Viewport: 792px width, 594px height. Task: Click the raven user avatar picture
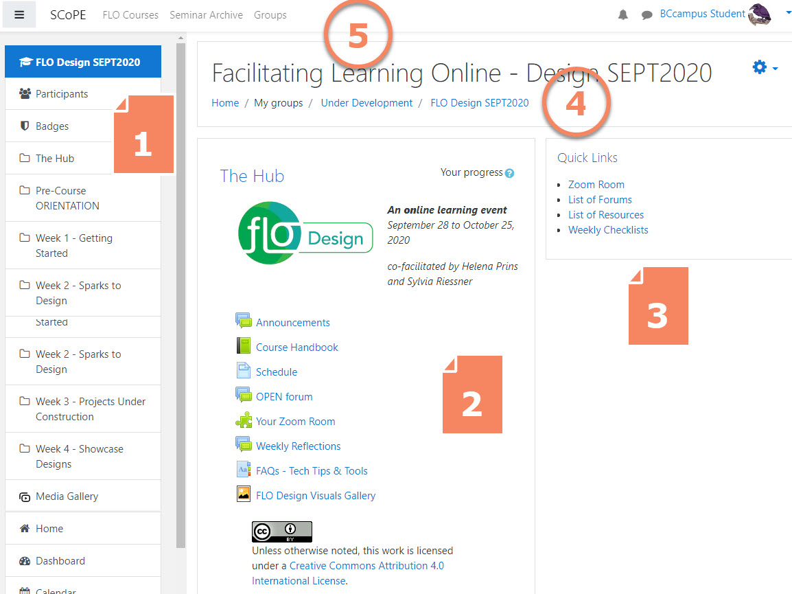760,14
